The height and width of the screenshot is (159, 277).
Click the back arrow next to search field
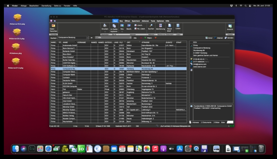[x=92, y=38]
